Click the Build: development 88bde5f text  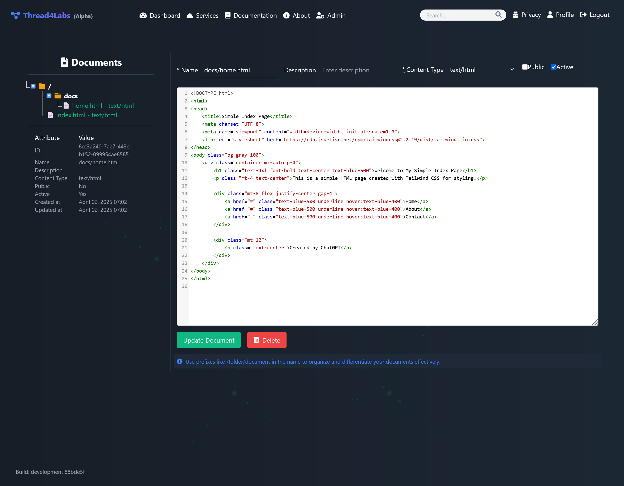[50, 472]
